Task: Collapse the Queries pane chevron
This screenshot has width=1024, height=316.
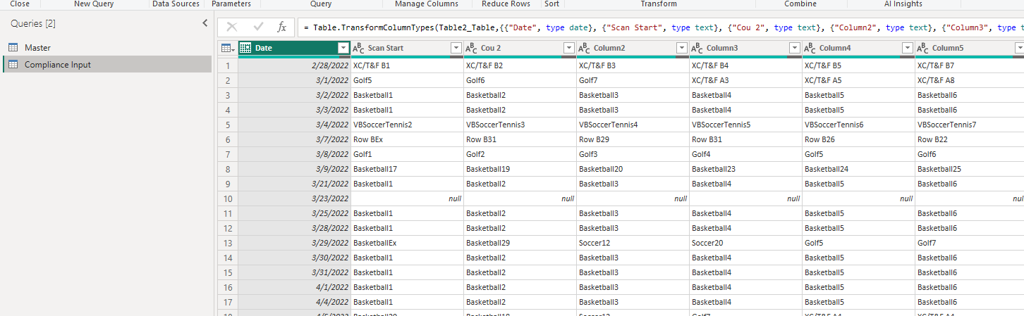Action: [205, 23]
